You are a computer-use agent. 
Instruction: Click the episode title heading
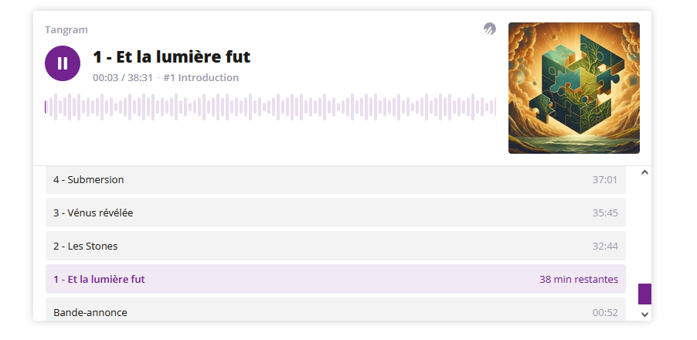[172, 57]
